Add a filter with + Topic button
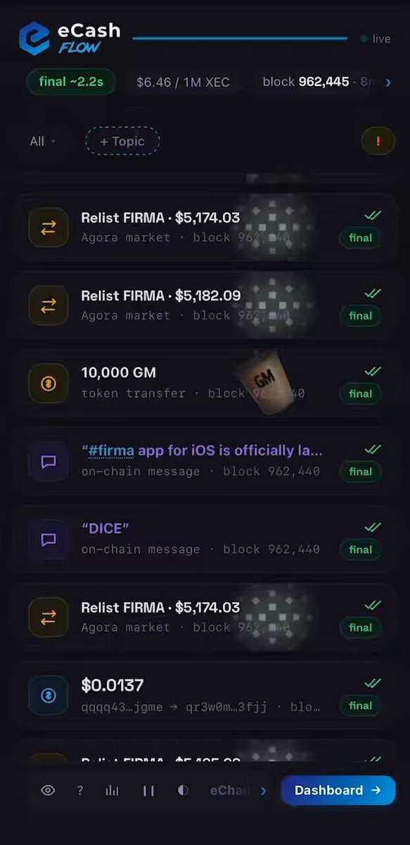The image size is (410, 845). click(x=122, y=141)
